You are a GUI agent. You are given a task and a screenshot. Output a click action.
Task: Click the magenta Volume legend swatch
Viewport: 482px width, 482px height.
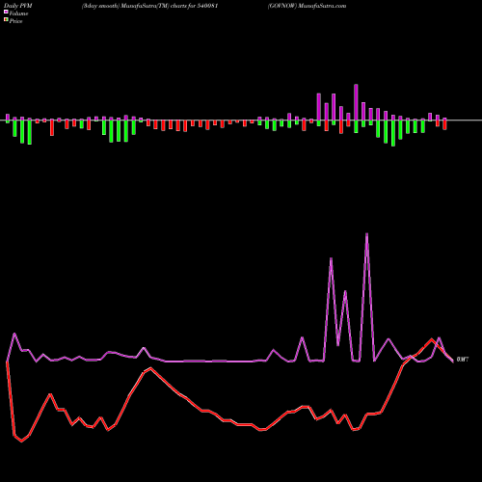click(6, 13)
